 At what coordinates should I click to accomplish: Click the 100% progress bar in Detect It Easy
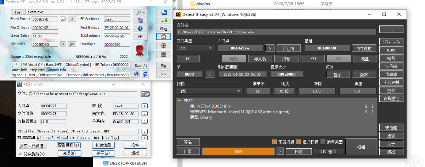pyautogui.click(x=238, y=151)
